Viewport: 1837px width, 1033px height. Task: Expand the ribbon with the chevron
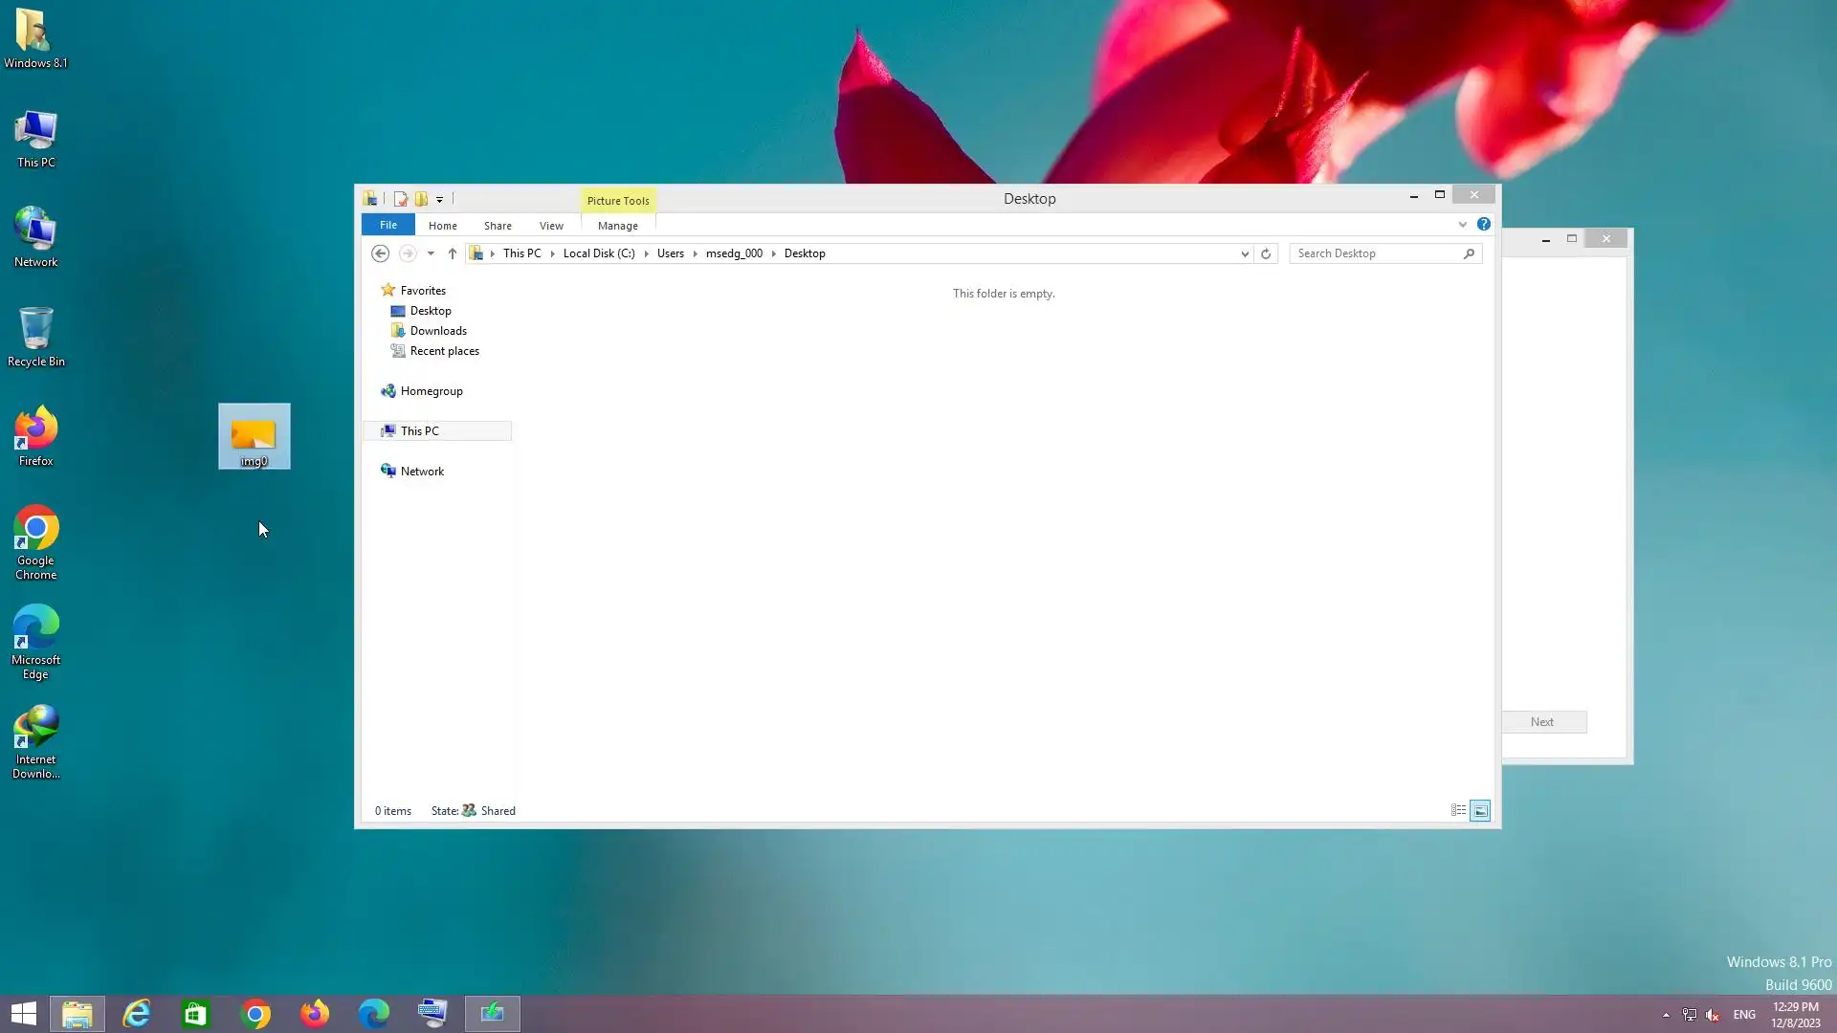click(x=1462, y=225)
